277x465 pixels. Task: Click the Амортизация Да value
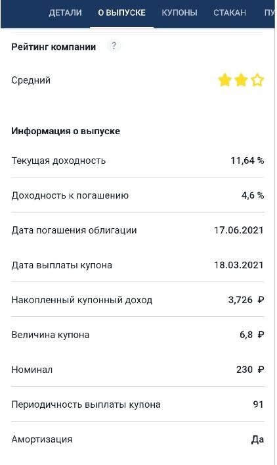click(x=257, y=439)
